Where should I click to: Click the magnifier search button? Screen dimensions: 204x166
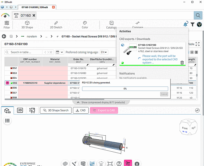tap(198, 15)
